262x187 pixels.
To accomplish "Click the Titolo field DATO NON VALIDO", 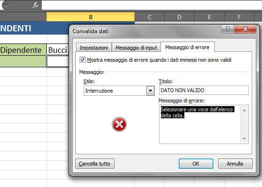I will (x=204, y=90).
